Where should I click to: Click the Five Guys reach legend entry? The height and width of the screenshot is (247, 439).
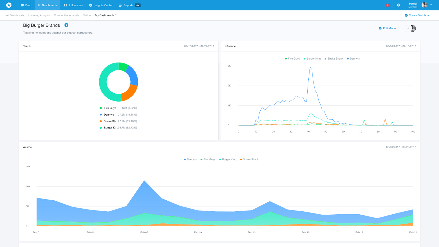tap(110, 108)
